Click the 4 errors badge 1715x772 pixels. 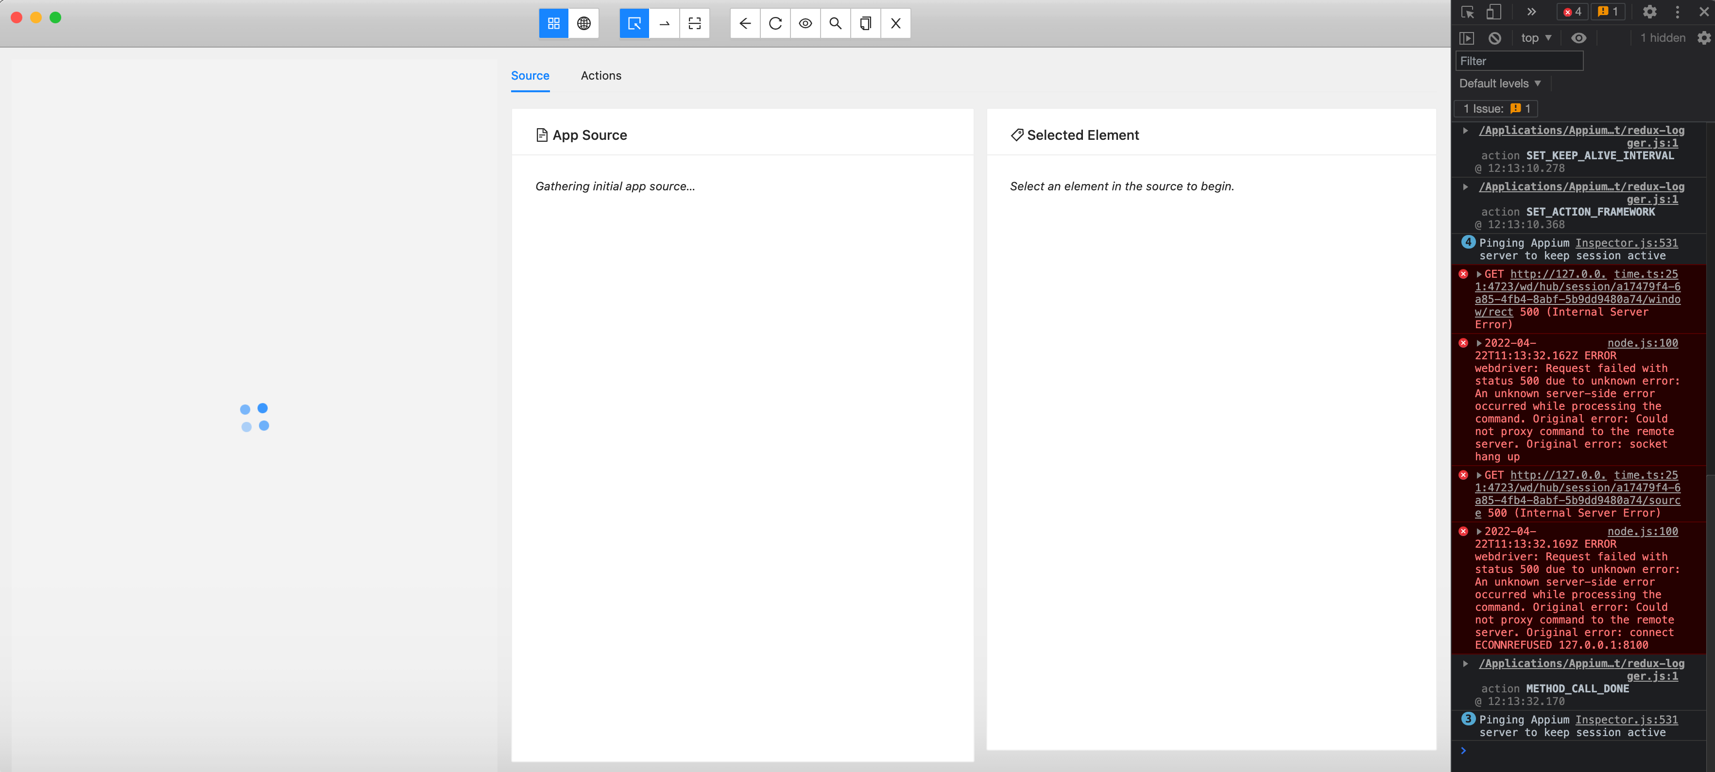pos(1572,12)
